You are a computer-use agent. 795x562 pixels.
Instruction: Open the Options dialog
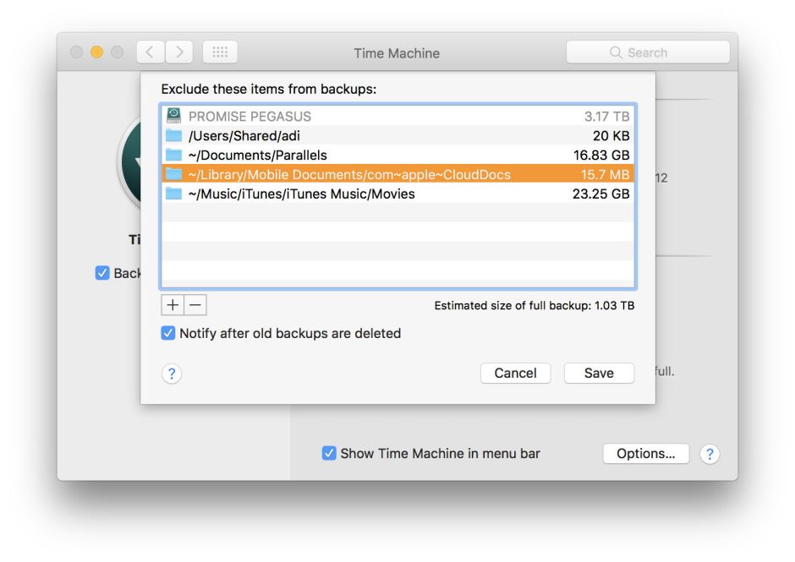point(644,454)
